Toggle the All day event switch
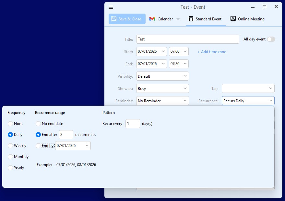 click(271, 39)
